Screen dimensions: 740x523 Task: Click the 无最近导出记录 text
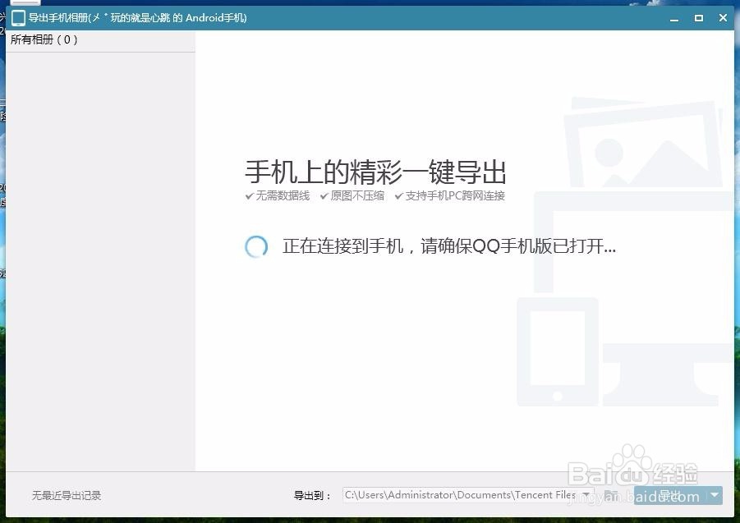pos(67,495)
